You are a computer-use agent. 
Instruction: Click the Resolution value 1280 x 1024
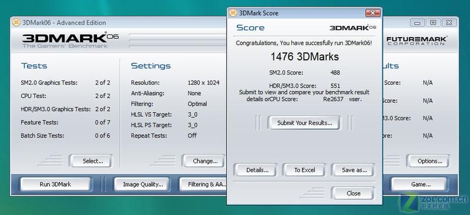203,83
